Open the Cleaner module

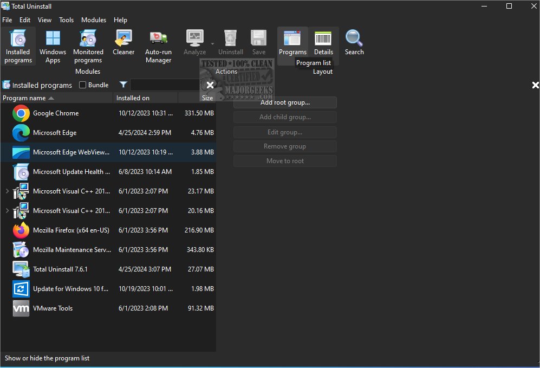click(x=123, y=42)
